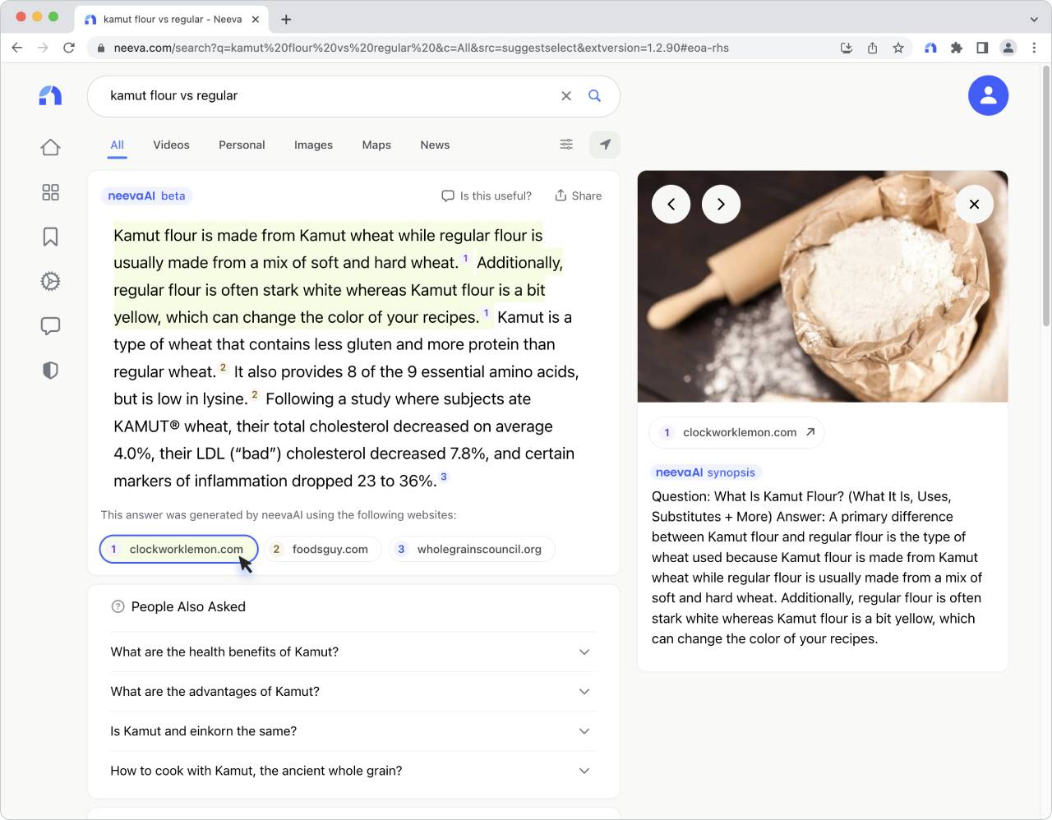The width and height of the screenshot is (1052, 820).
Task: Expand 'How to cook with Kamut' question
Action: (353, 771)
